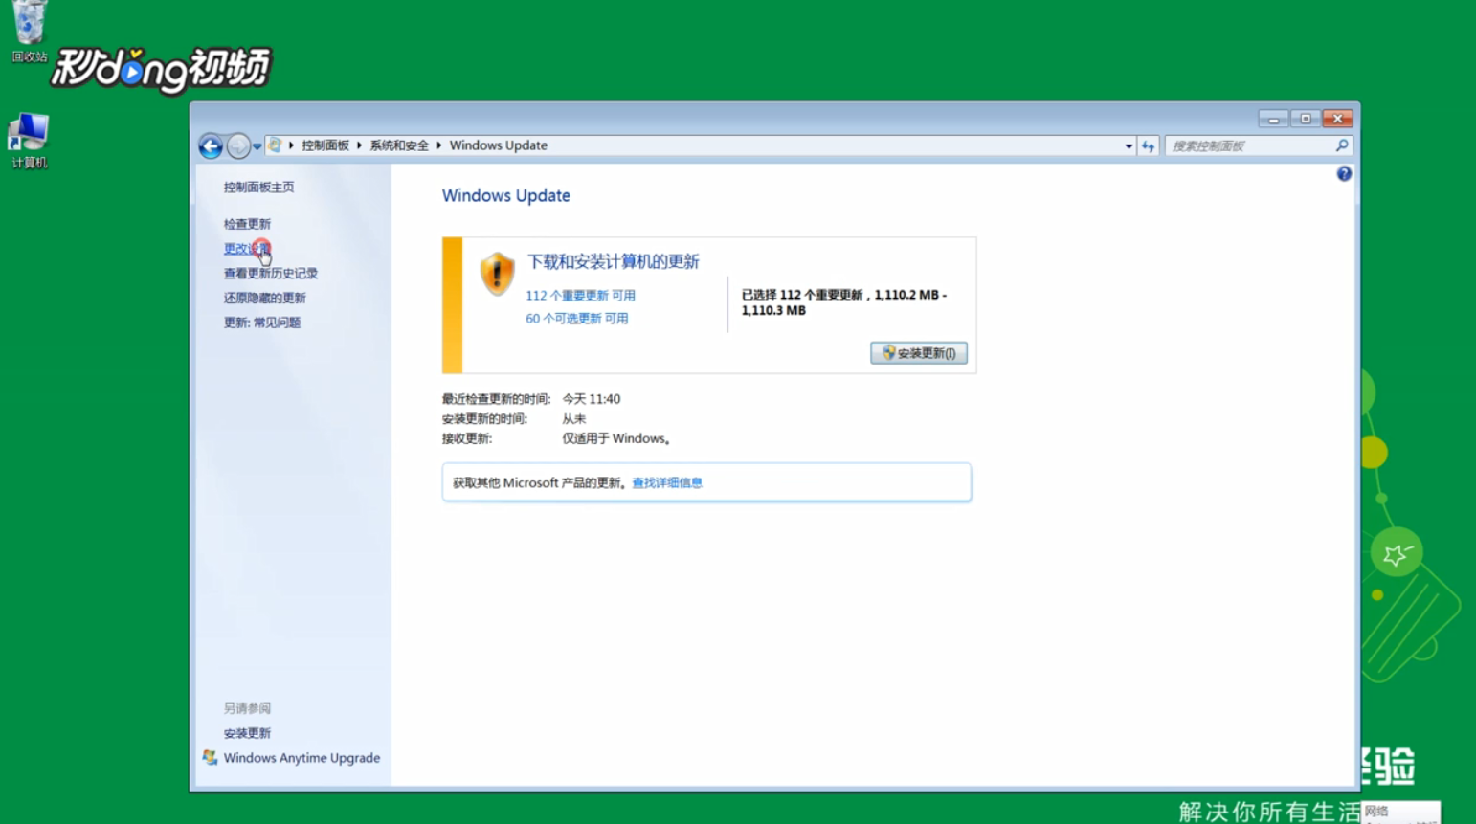The width and height of the screenshot is (1476, 824).
Task: Click the search magnifier icon
Action: pos(1342,145)
